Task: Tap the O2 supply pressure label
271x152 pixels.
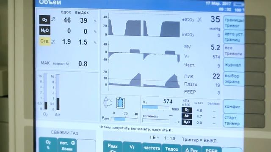Action: pos(187,110)
